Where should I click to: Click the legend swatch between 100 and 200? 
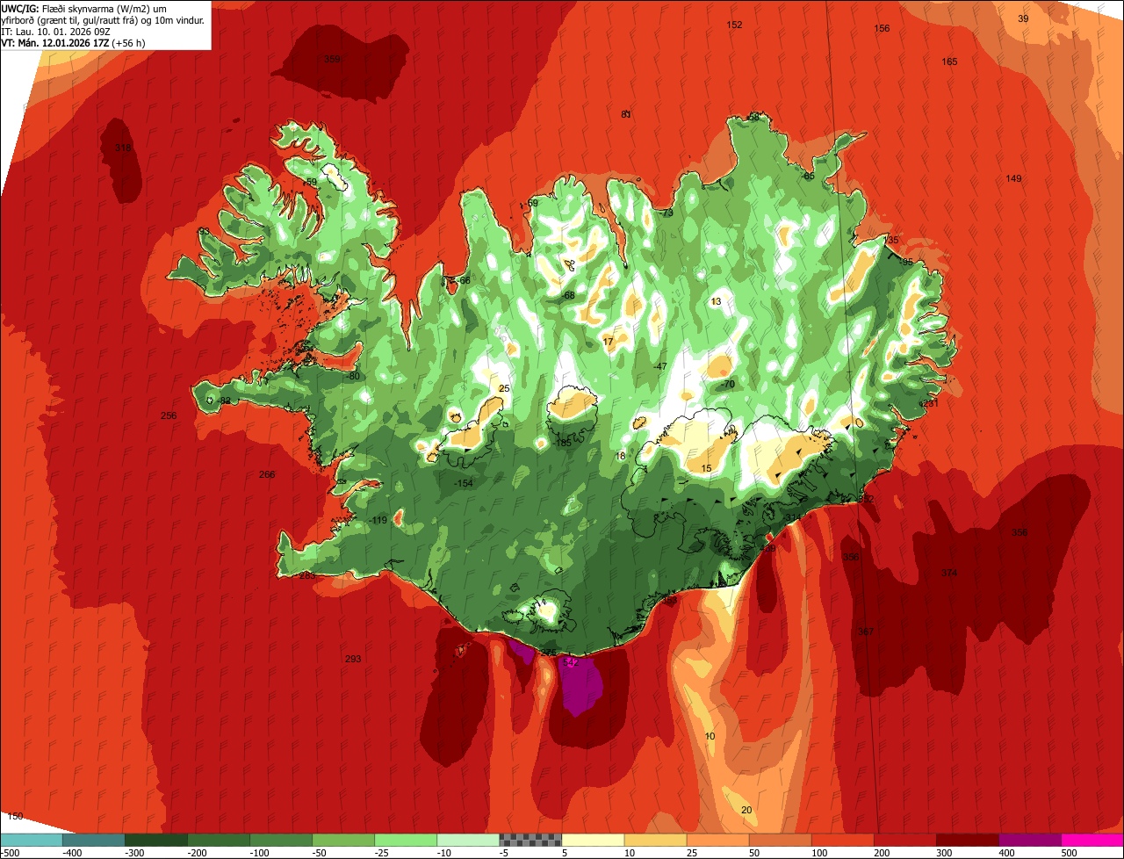coord(841,840)
